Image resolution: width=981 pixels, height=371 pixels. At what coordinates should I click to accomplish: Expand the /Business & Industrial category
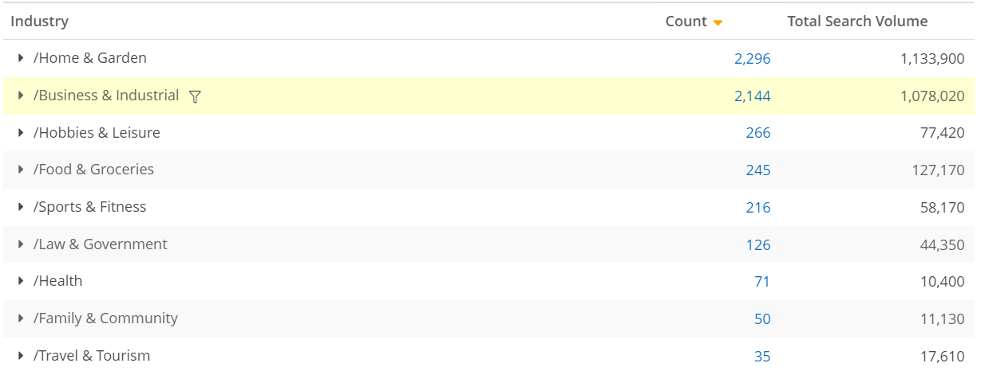click(21, 96)
